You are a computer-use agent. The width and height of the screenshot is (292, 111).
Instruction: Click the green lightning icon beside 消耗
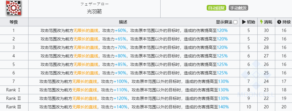(x=261, y=22)
